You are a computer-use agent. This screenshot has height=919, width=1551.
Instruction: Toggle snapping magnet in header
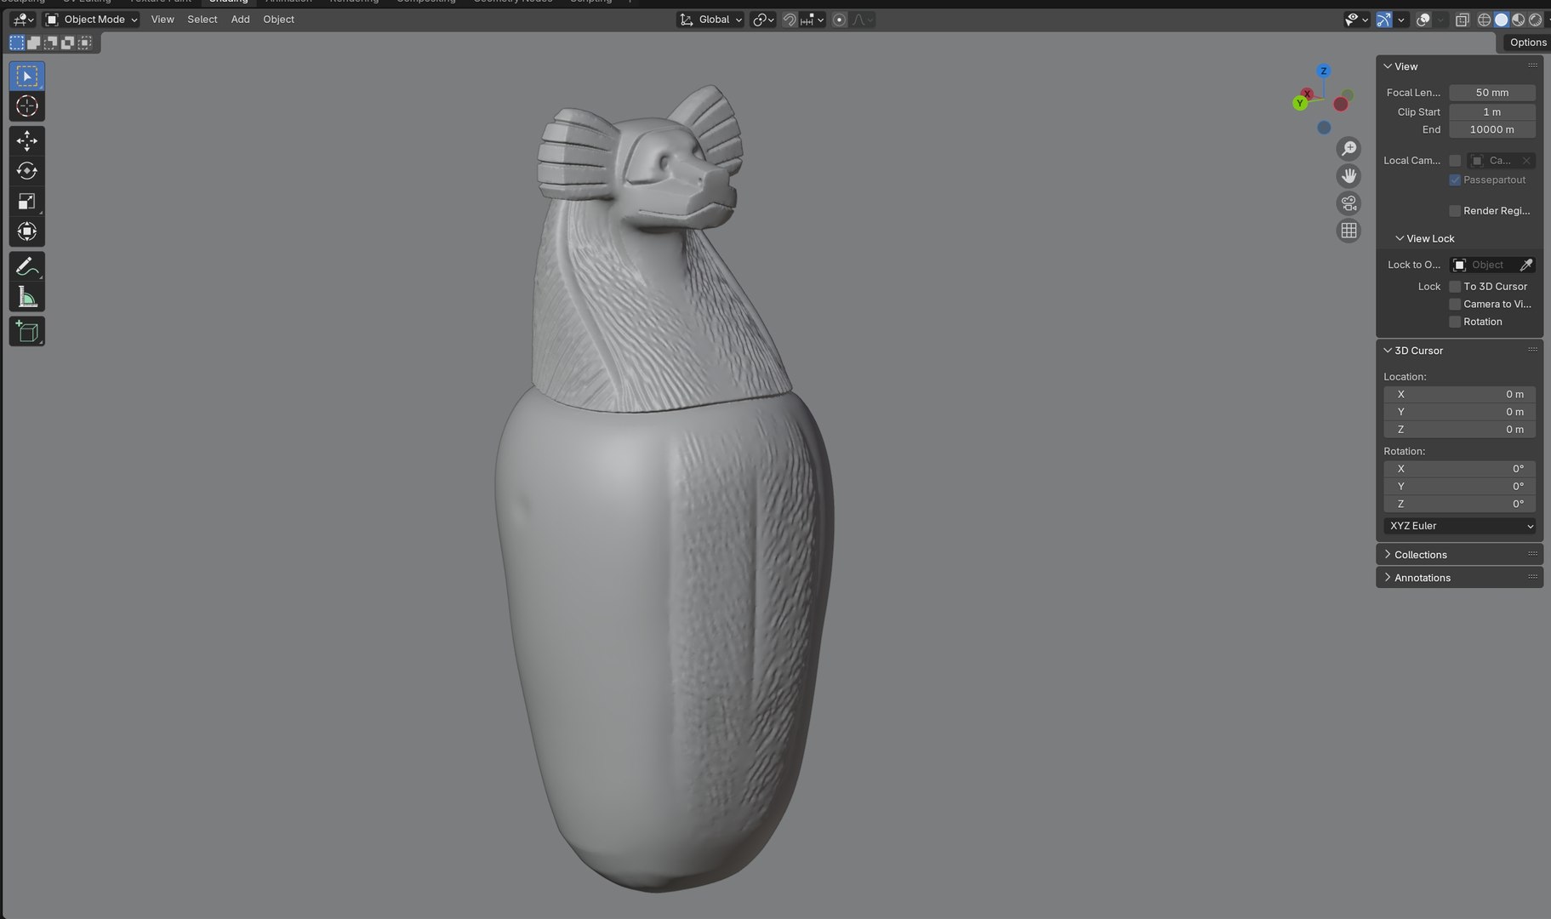pos(790,20)
